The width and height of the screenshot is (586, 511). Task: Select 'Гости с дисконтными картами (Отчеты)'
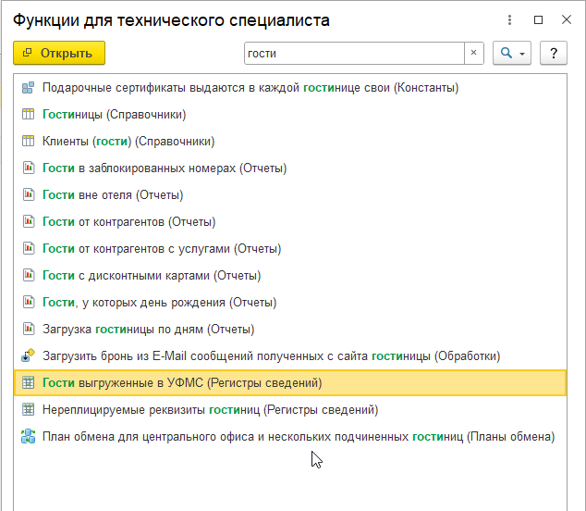[x=290, y=276]
